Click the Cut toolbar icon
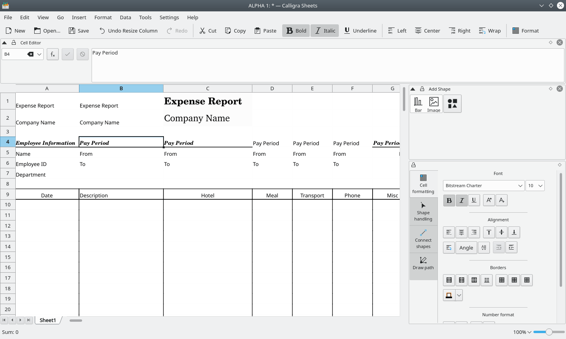The height and width of the screenshot is (339, 566). click(208, 31)
